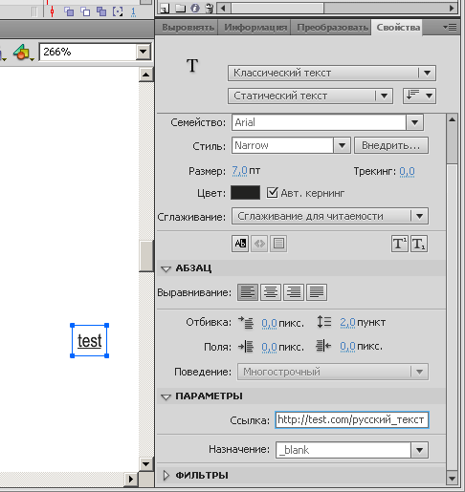
Task: Switch to Выровнять tab
Action: click(188, 28)
